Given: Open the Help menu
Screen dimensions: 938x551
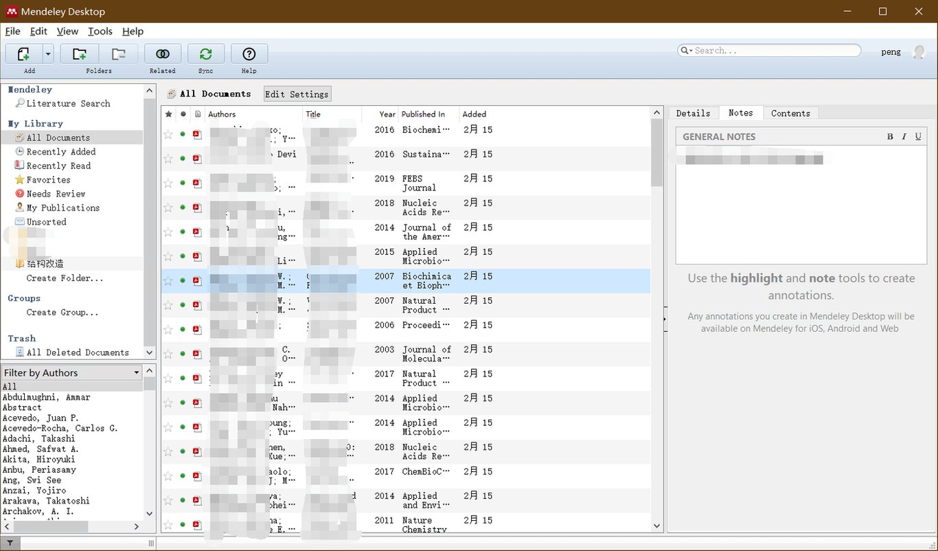Looking at the screenshot, I should tap(133, 31).
